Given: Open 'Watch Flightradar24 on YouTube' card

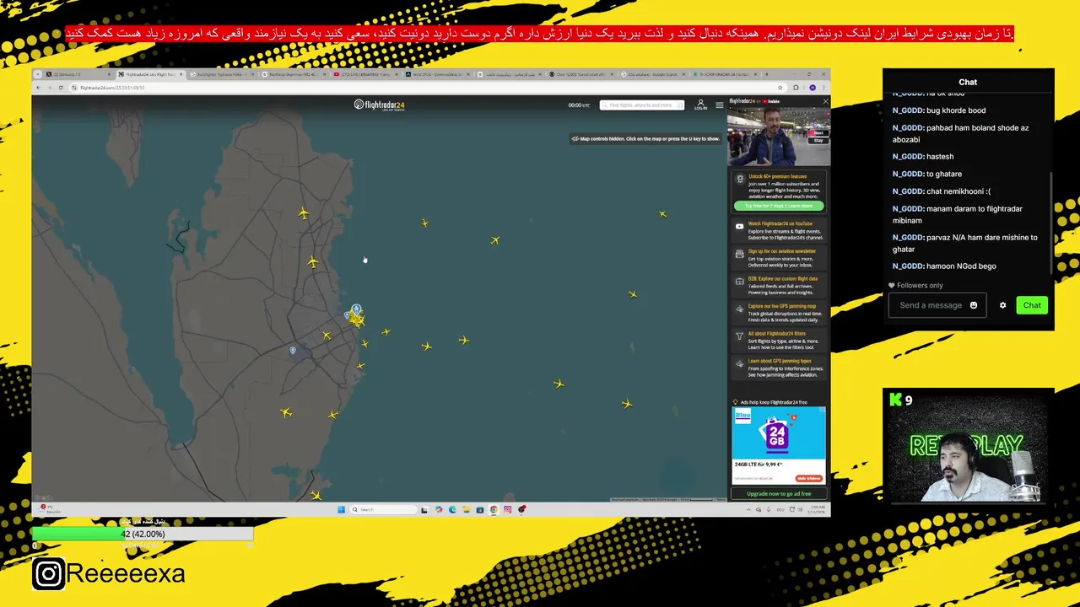Looking at the screenshot, I should [x=779, y=231].
